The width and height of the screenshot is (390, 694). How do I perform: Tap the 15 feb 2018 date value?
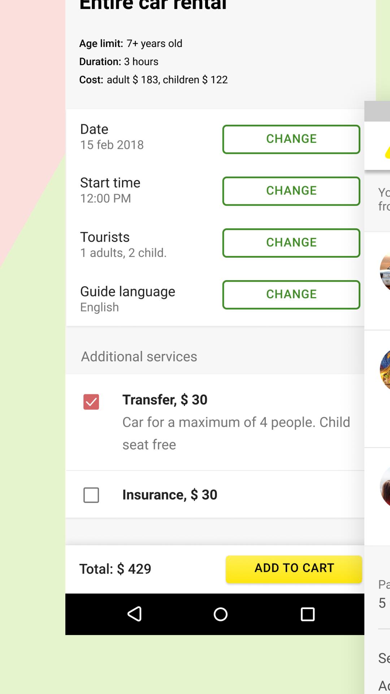click(112, 145)
